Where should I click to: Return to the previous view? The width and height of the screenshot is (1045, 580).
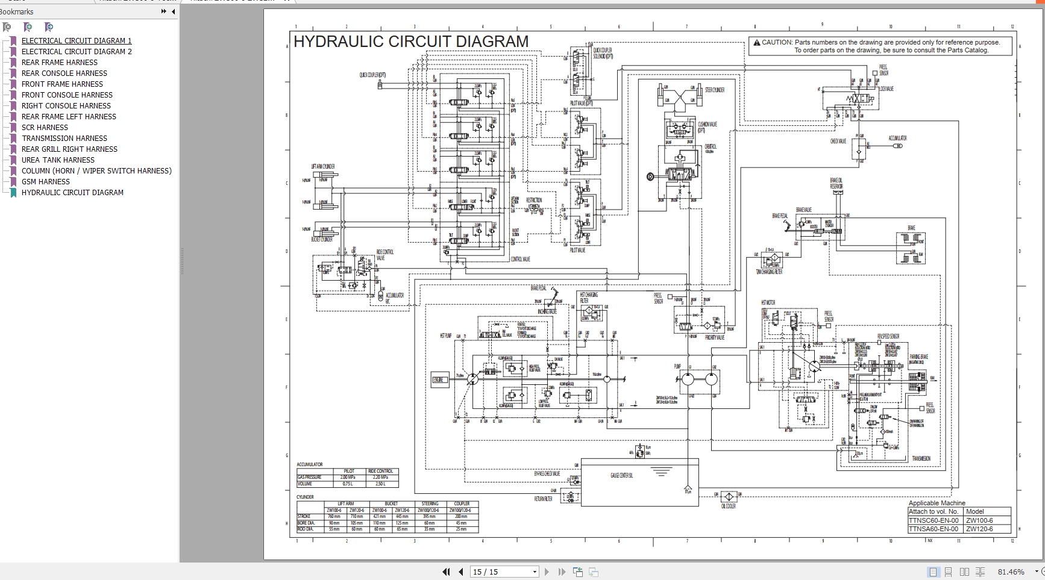(578, 572)
